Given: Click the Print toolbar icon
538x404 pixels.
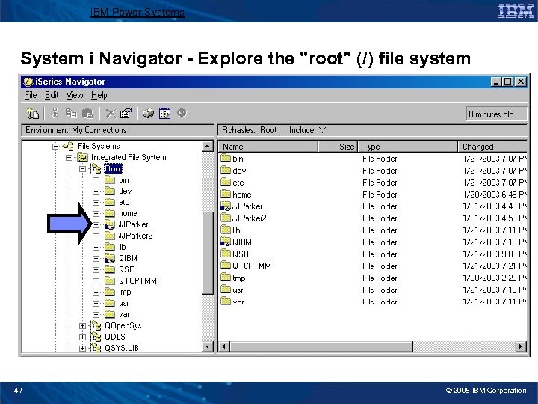Looking at the screenshot, I should click(148, 113).
